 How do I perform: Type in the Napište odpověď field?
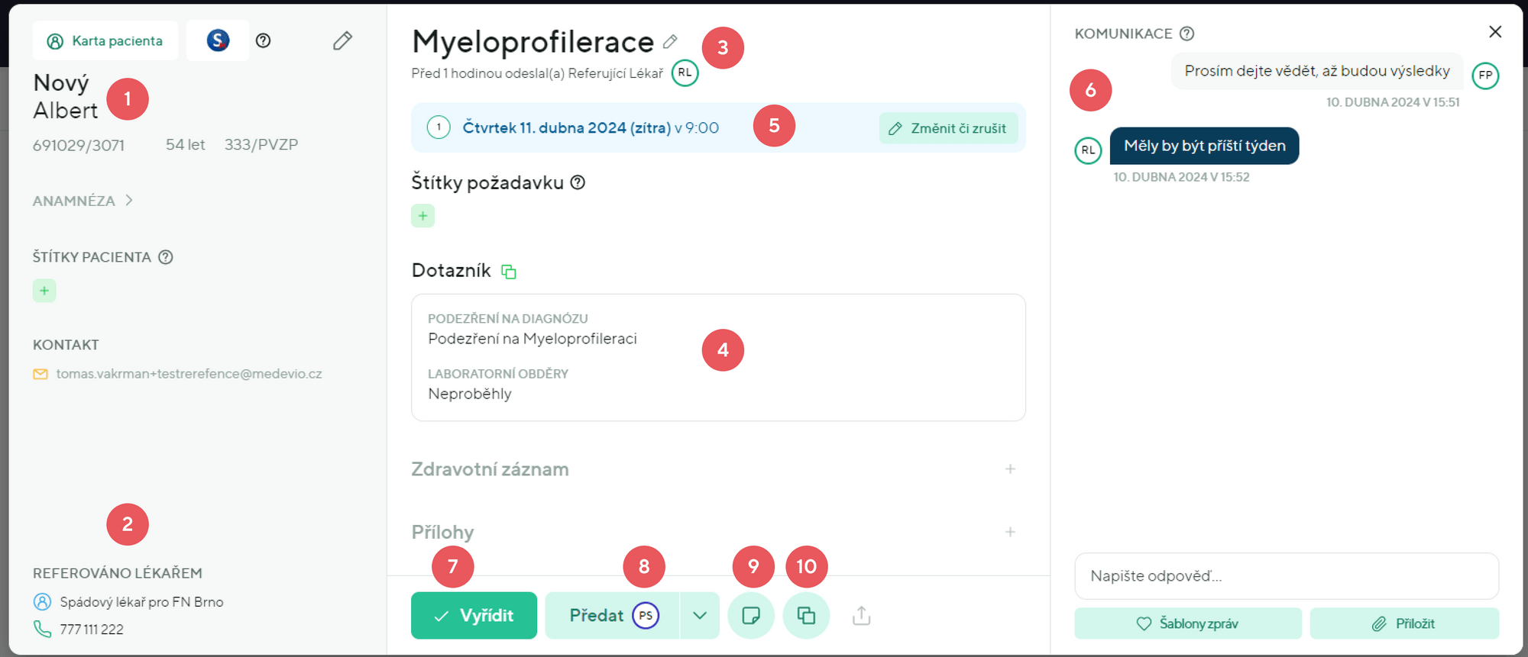pos(1286,576)
